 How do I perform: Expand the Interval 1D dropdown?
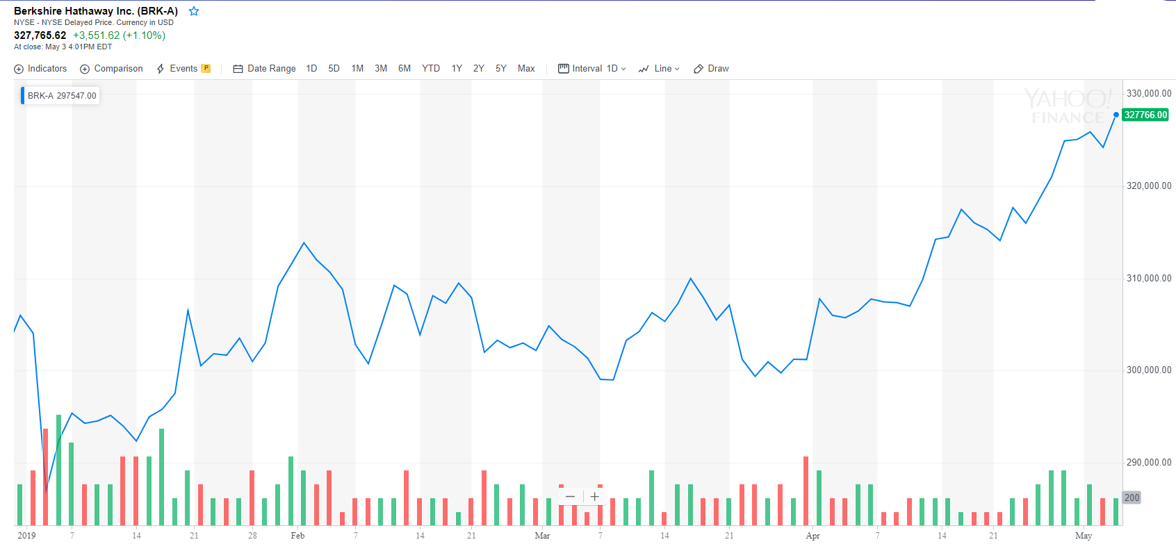(616, 69)
